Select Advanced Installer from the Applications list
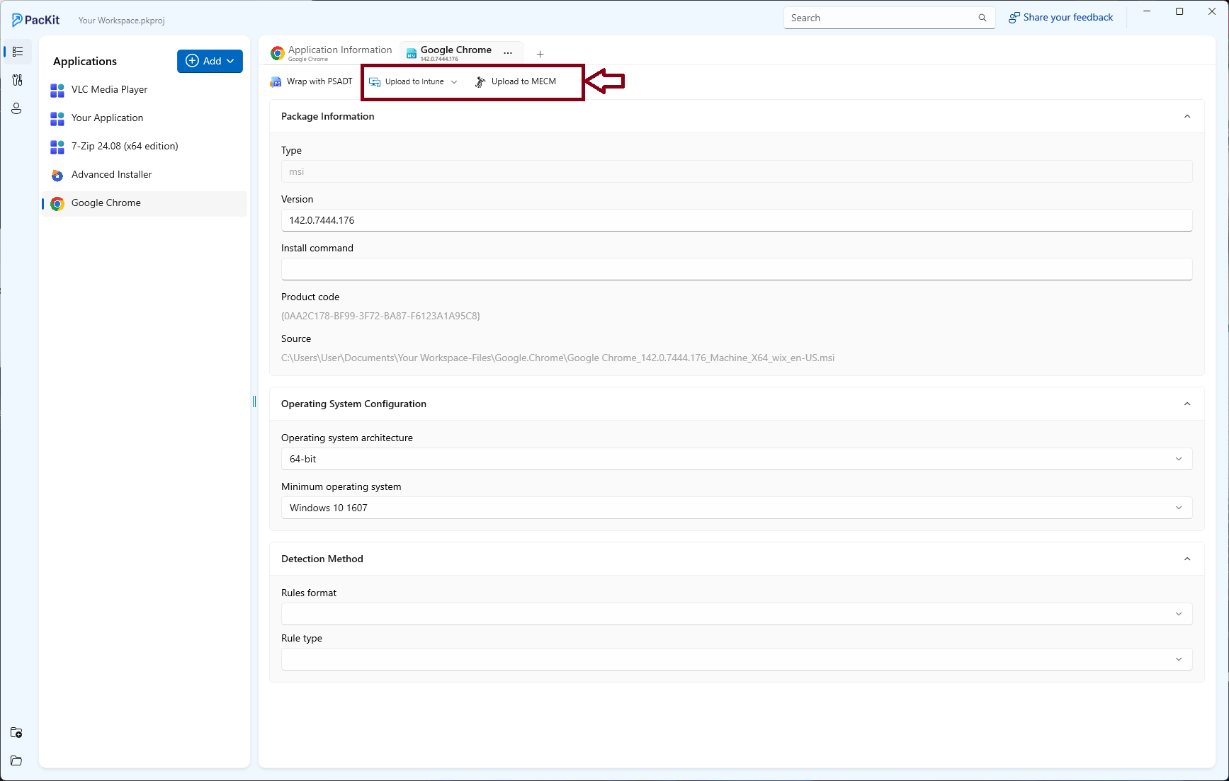Image resolution: width=1229 pixels, height=781 pixels. click(111, 174)
